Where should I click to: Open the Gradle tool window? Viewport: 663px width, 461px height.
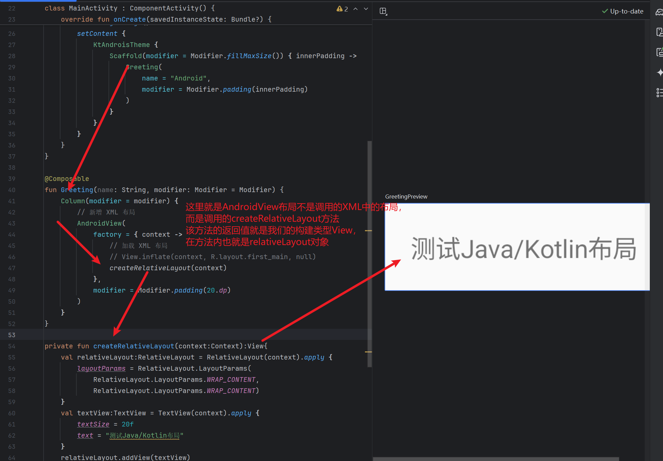(659, 12)
